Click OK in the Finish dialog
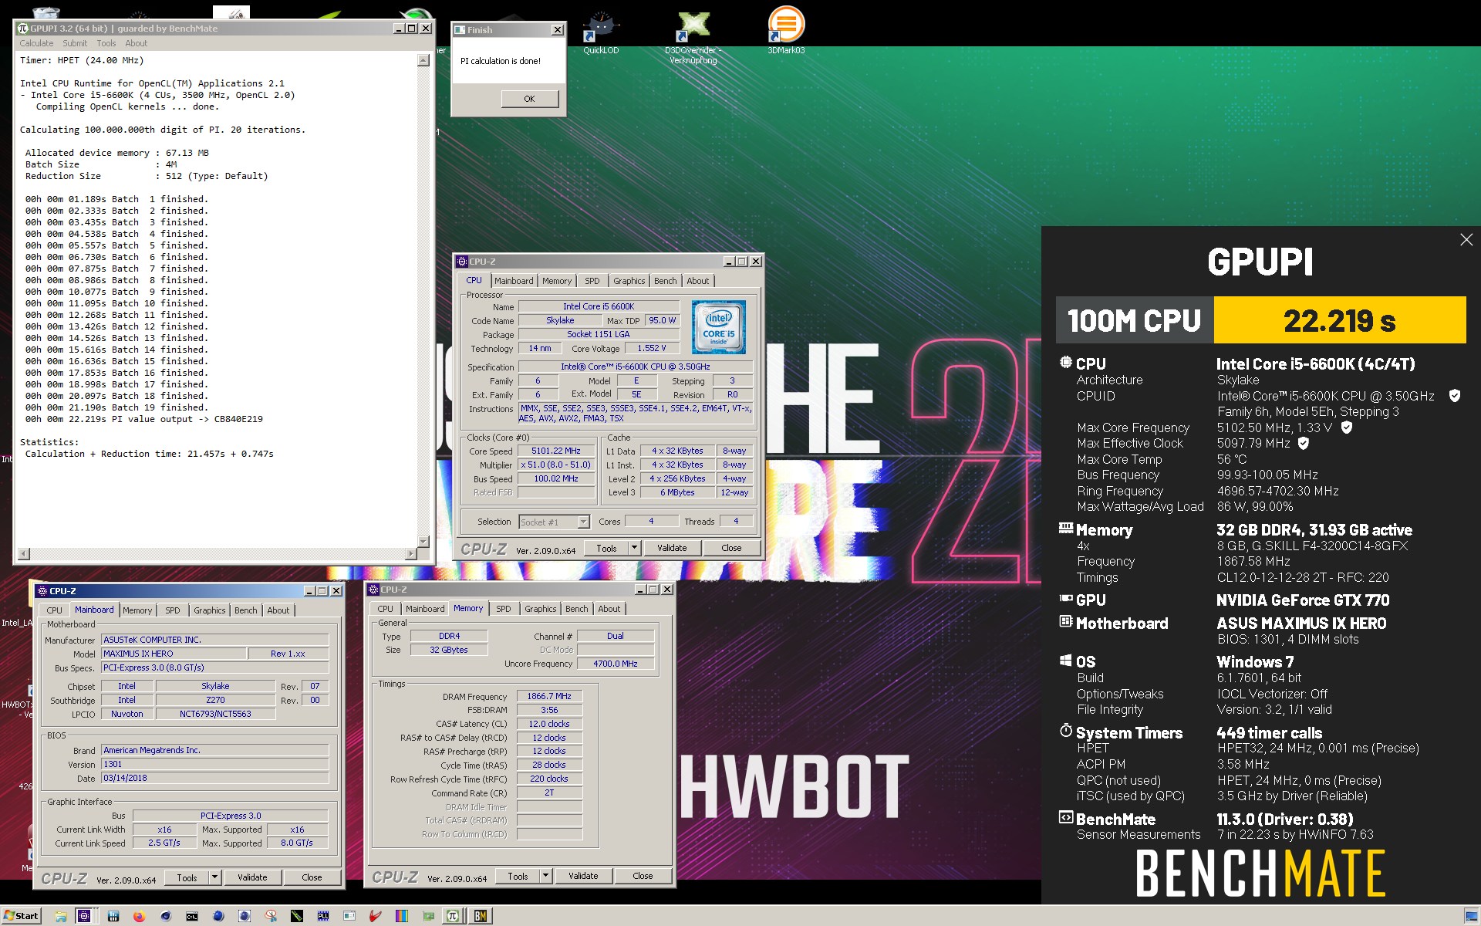The image size is (1481, 926). [529, 99]
